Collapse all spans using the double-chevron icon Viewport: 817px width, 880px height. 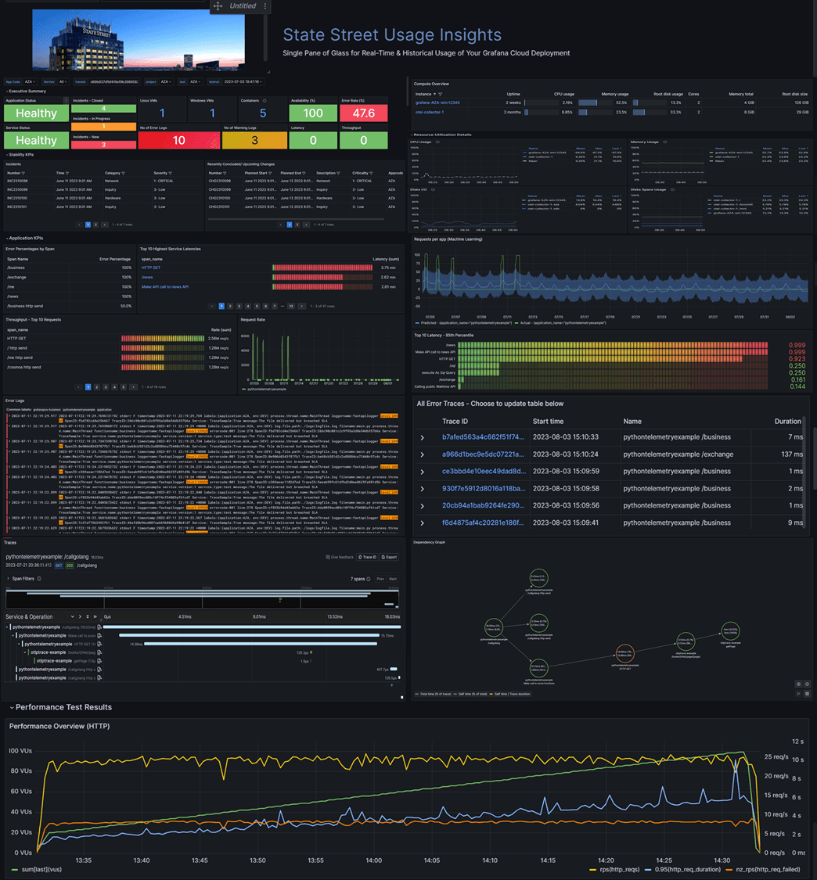click(x=95, y=617)
